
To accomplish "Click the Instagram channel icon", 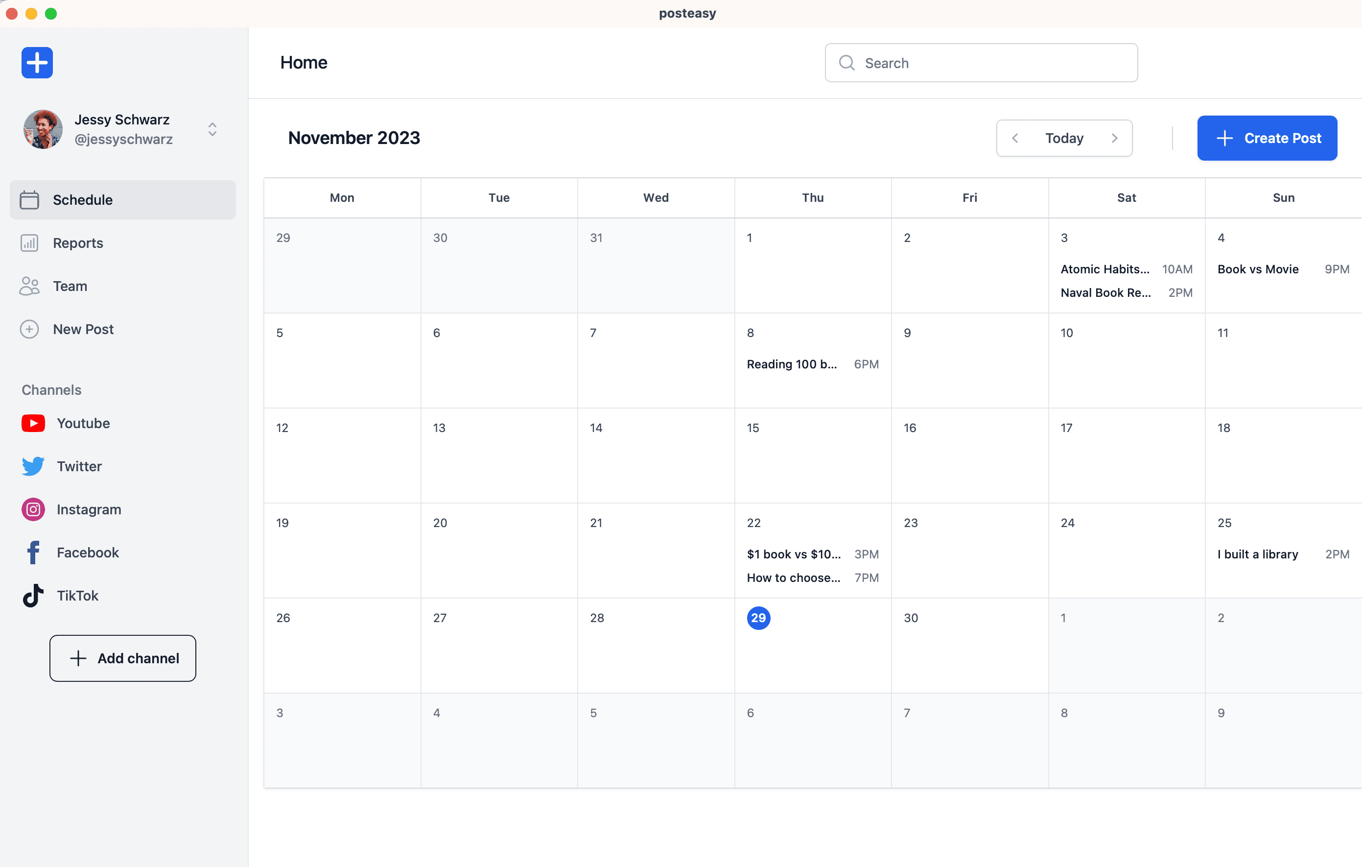I will pyautogui.click(x=33, y=509).
